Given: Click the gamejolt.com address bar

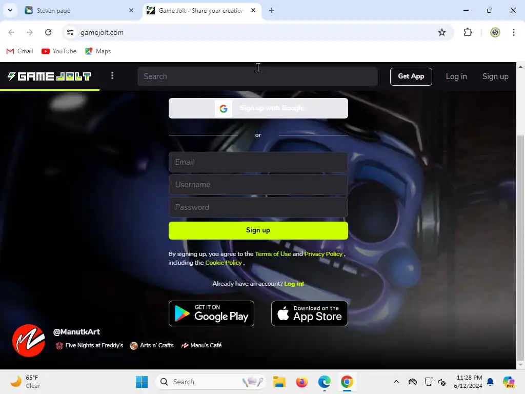Looking at the screenshot, I should (258, 32).
